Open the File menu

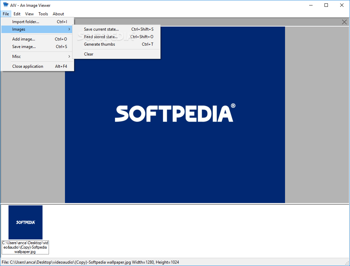[x=6, y=14]
